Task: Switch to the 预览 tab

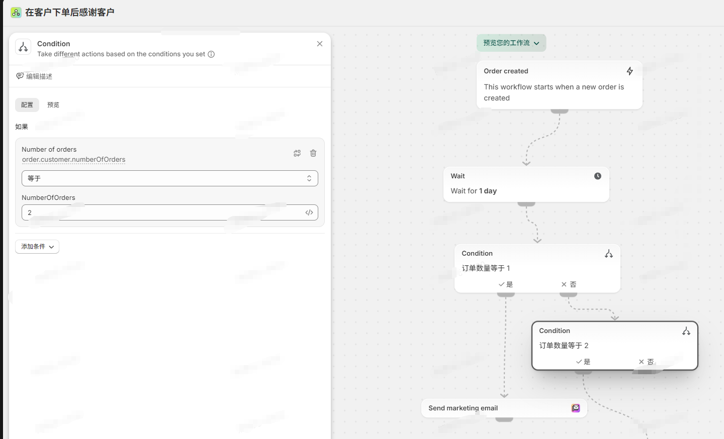Action: click(x=53, y=105)
